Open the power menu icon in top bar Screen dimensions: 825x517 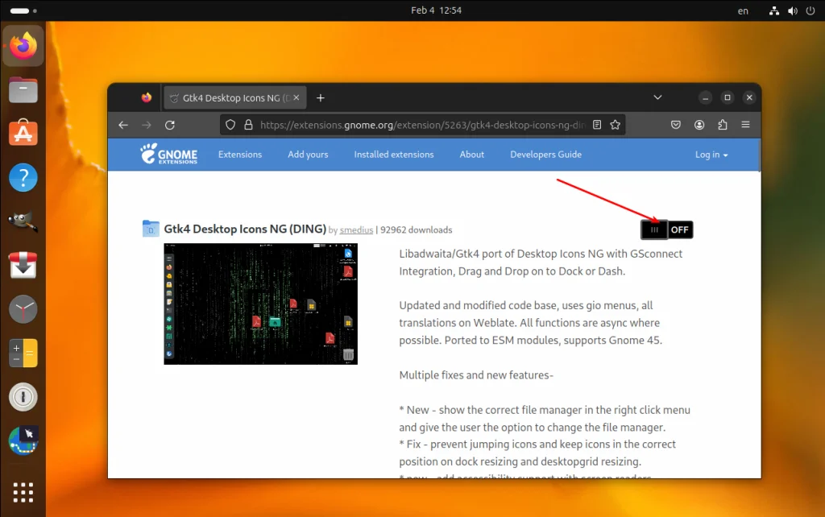tap(810, 10)
